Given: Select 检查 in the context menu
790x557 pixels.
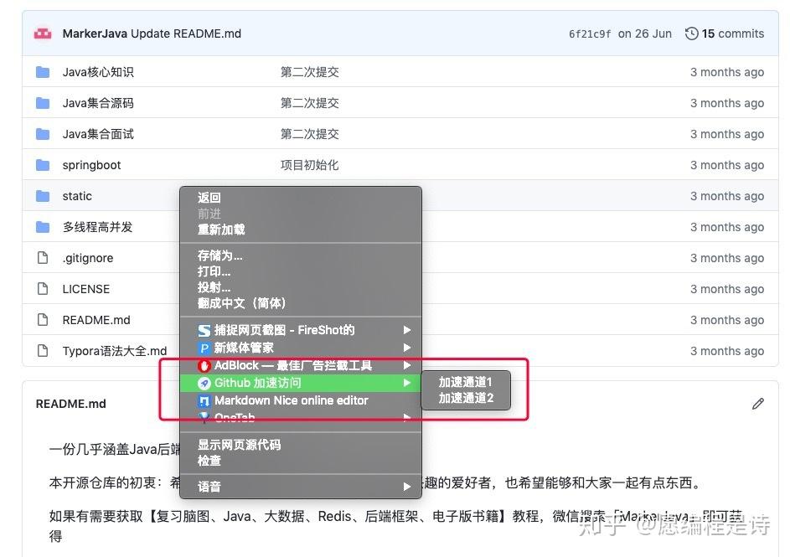Looking at the screenshot, I should coord(209,461).
